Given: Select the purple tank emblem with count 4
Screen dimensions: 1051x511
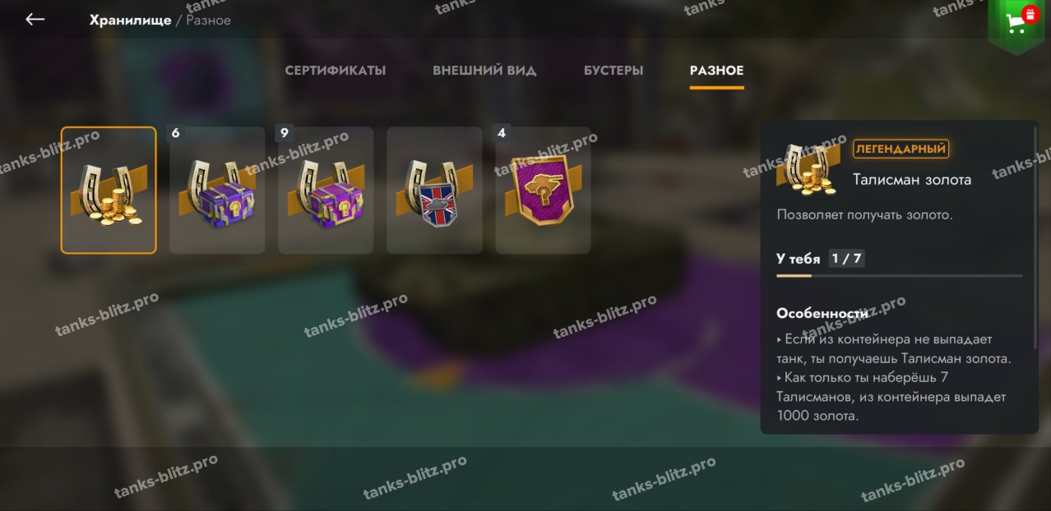Looking at the screenshot, I should (543, 190).
